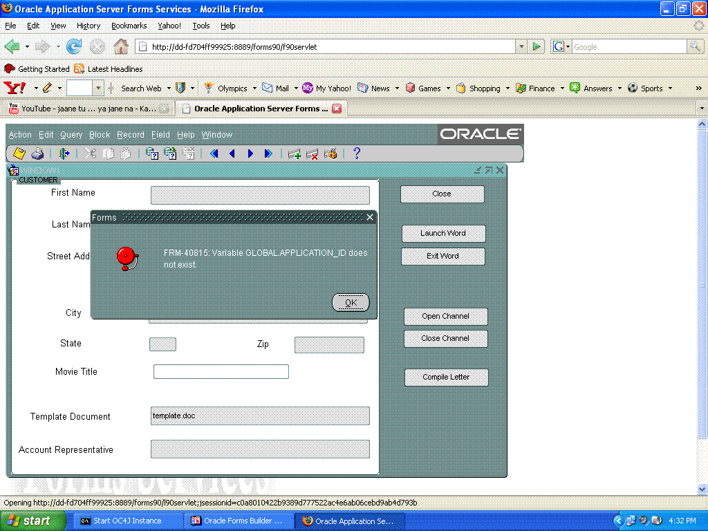Viewport: 708px width, 531px height.
Task: Click the Execute Query icon
Action: (x=170, y=153)
